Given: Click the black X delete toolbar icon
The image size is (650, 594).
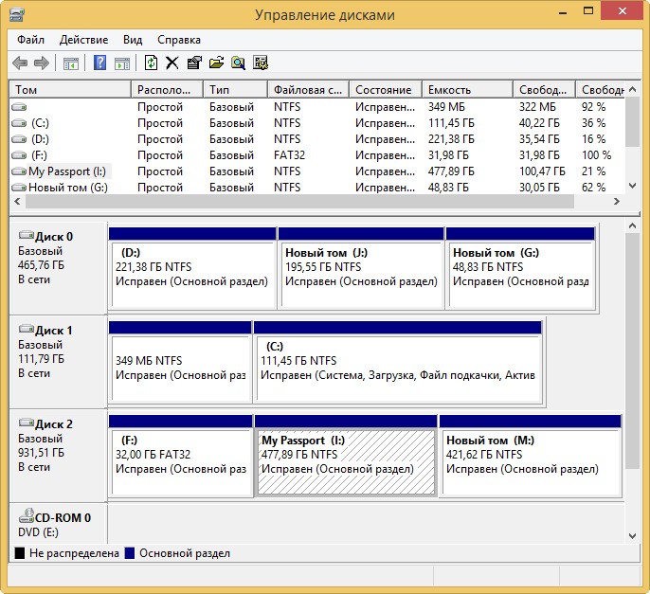Looking at the screenshot, I should pos(172,63).
